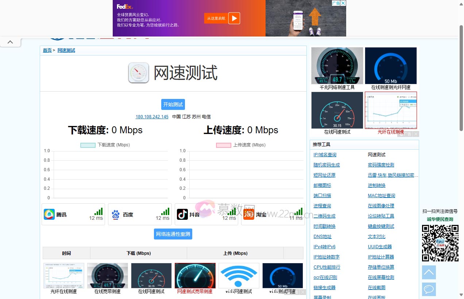Click the speedometer logo above 网速测试 title
464x299 pixels.
[x=138, y=73]
